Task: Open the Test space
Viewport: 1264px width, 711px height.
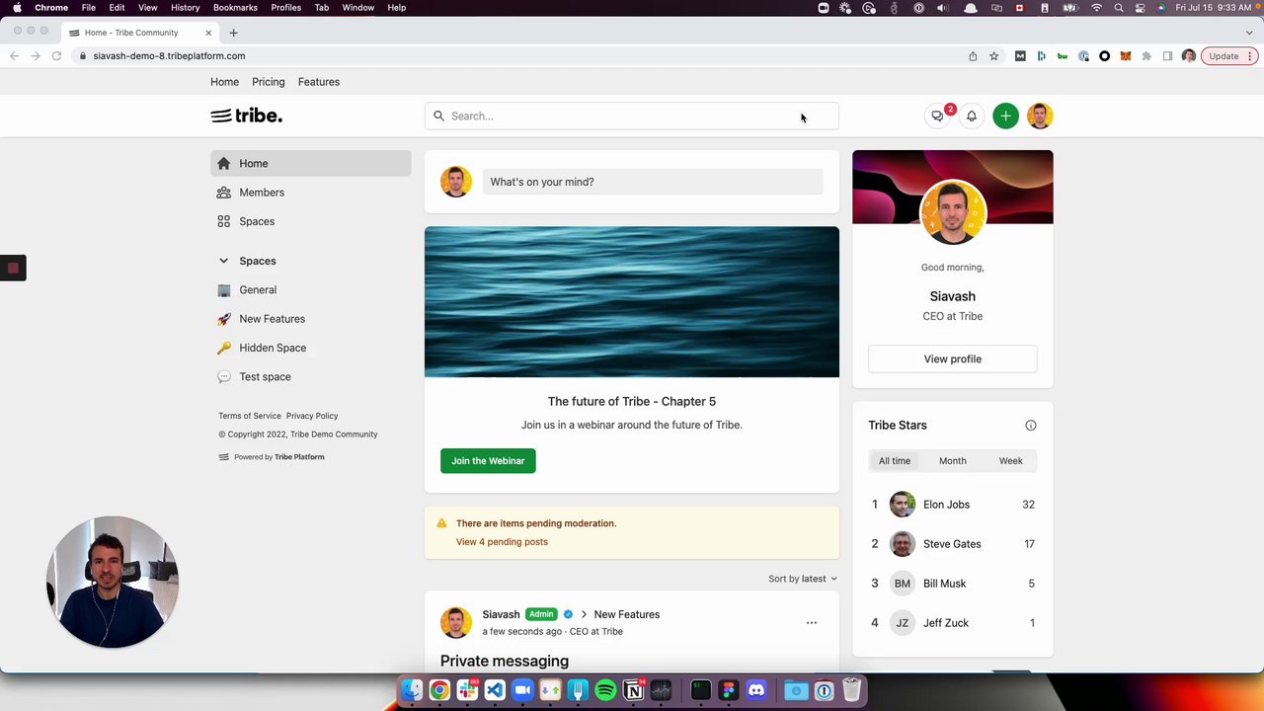Action: coord(311,377)
